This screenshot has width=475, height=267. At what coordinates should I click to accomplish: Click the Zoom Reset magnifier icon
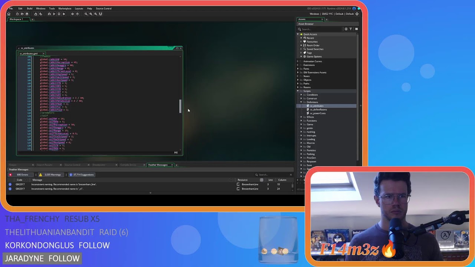(91, 14)
